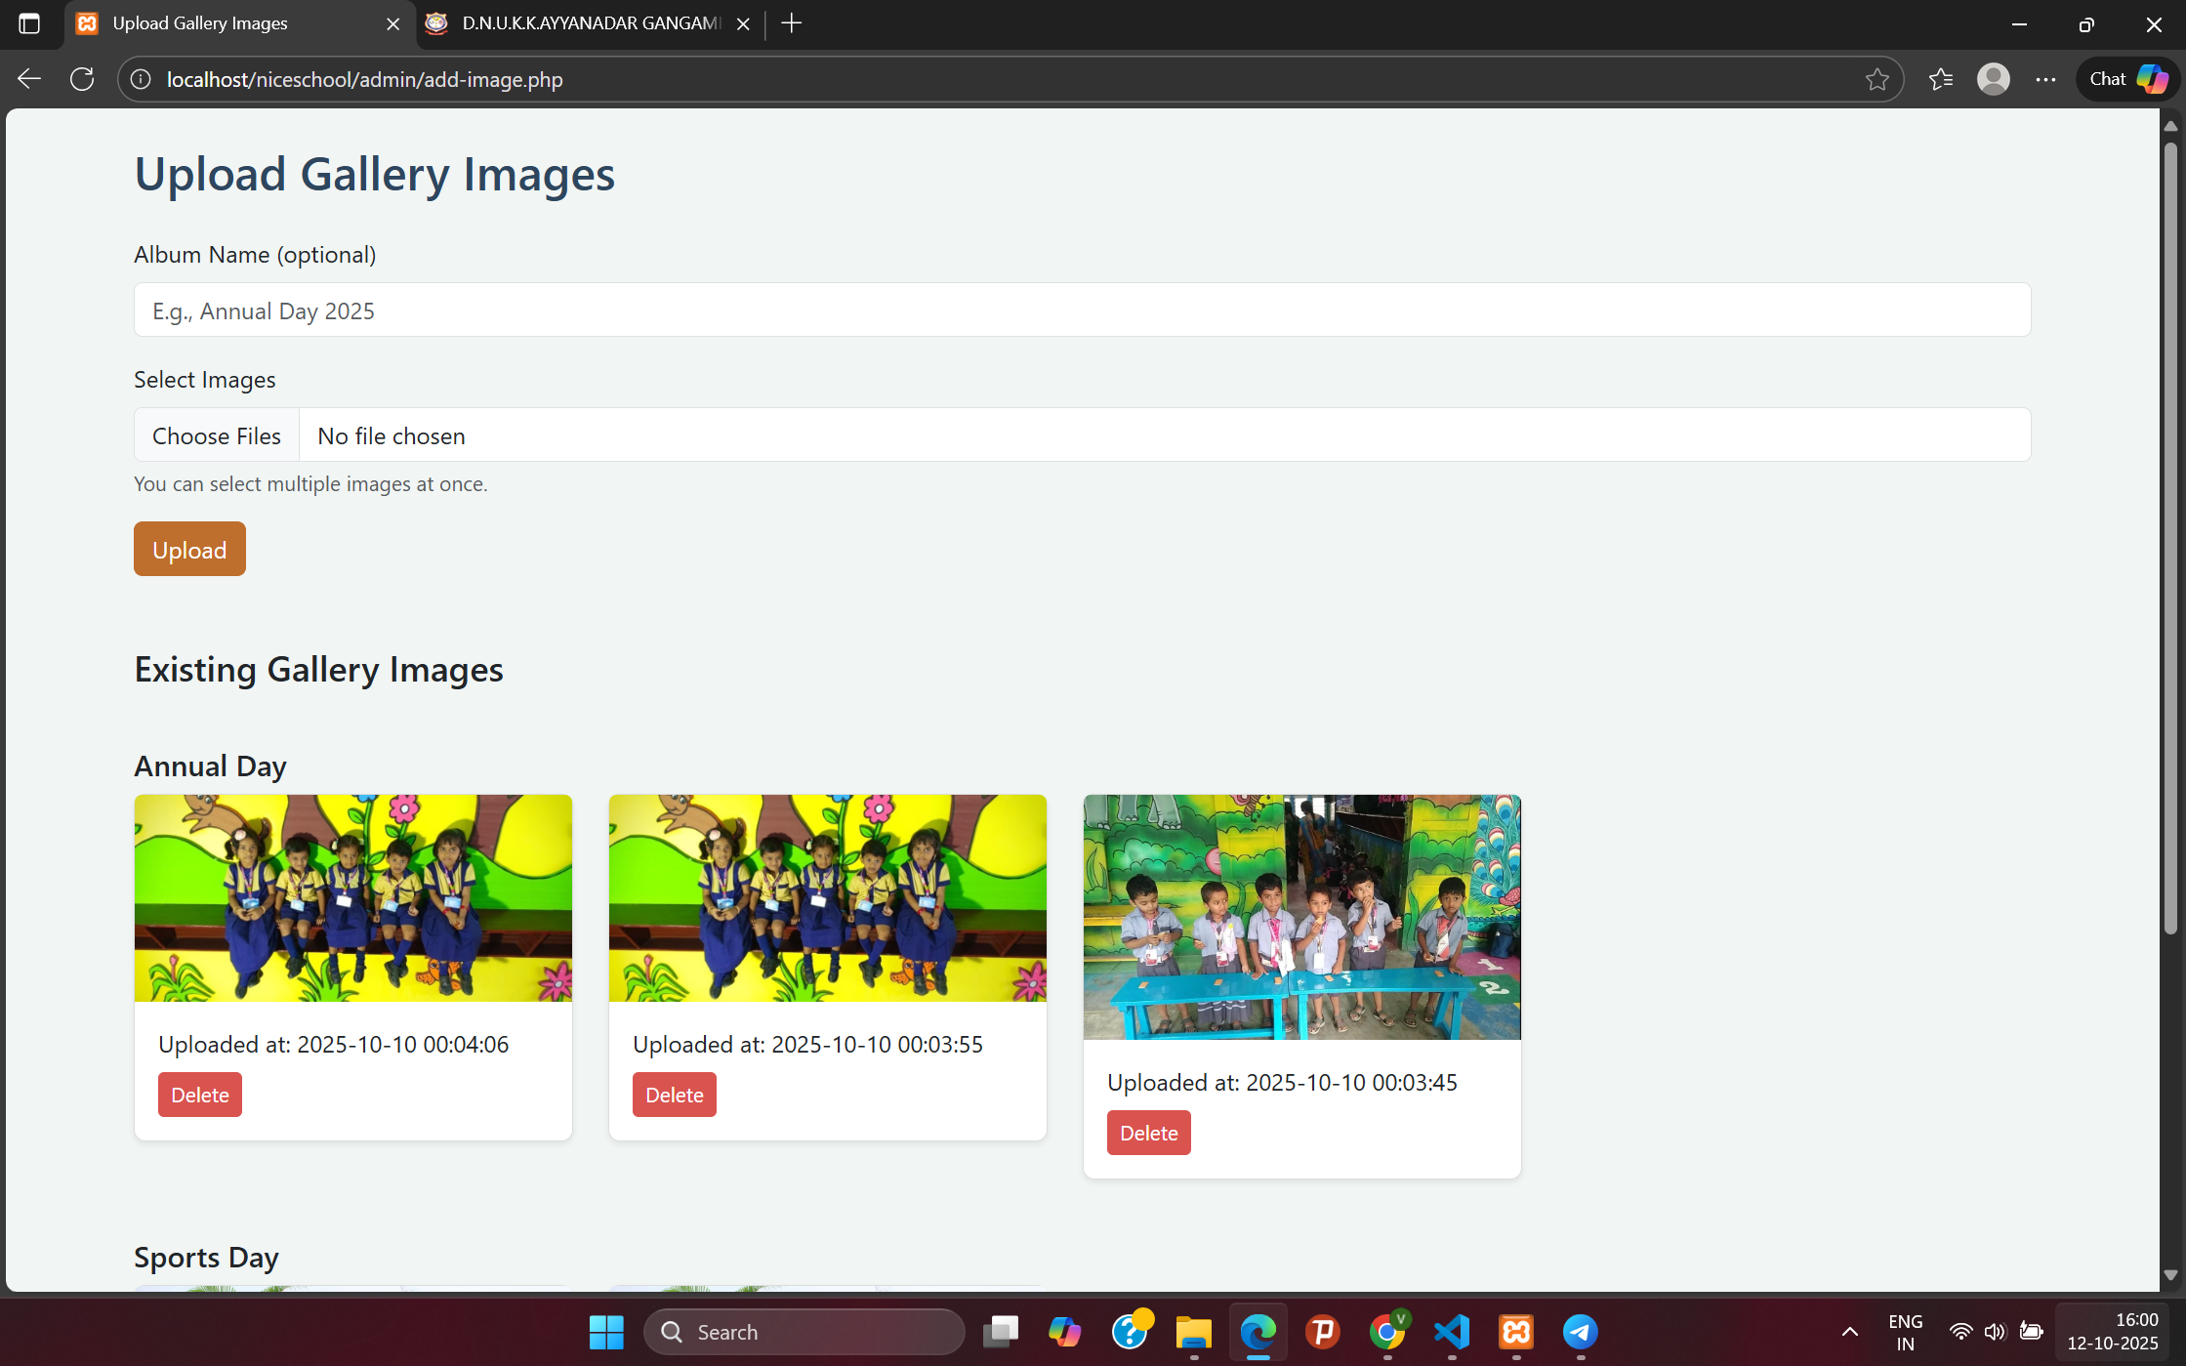Screen dimensions: 2186x1366
Task: Click the browser refresh icon
Action: [82, 79]
